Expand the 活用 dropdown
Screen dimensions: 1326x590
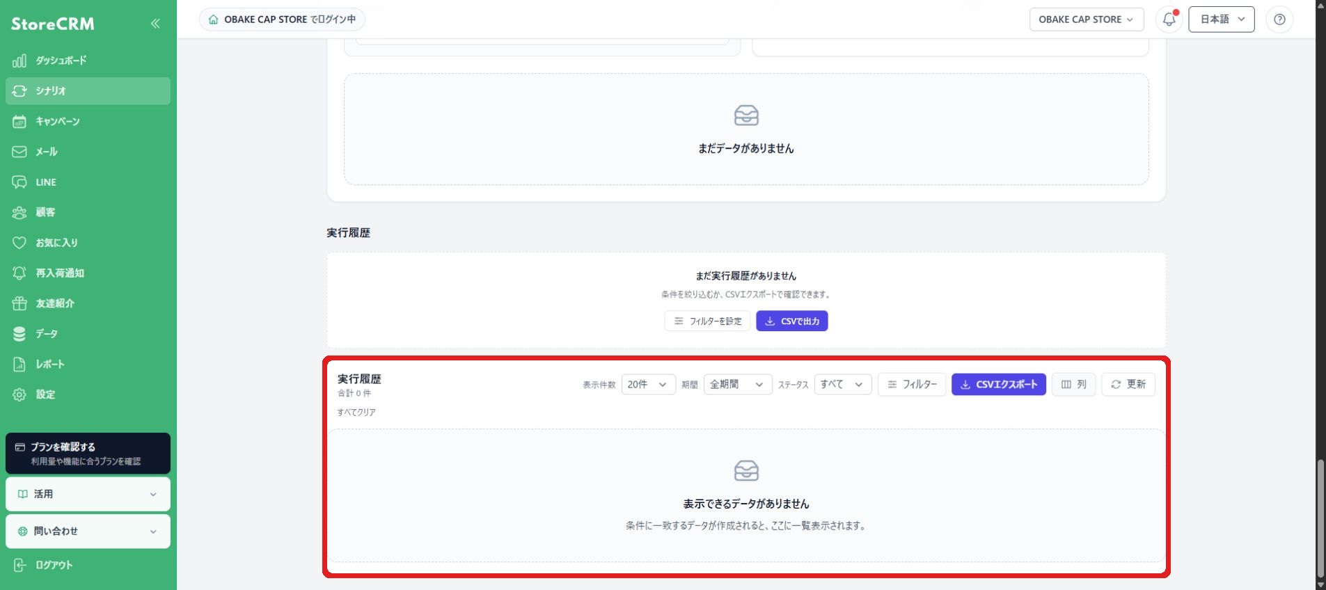point(88,494)
